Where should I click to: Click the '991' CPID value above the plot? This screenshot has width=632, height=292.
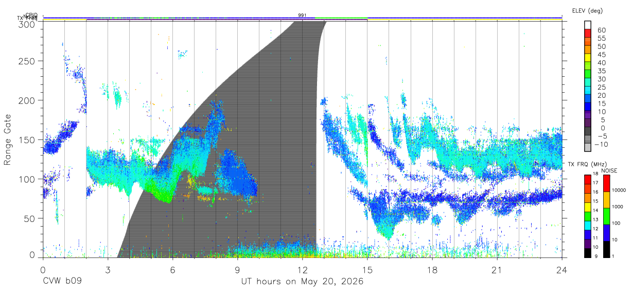click(x=302, y=15)
